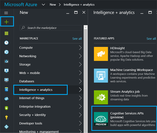Screen dimensions: 157x133
Task: Open the Recent clock icon in sidebar
Action: [x=6, y=42]
